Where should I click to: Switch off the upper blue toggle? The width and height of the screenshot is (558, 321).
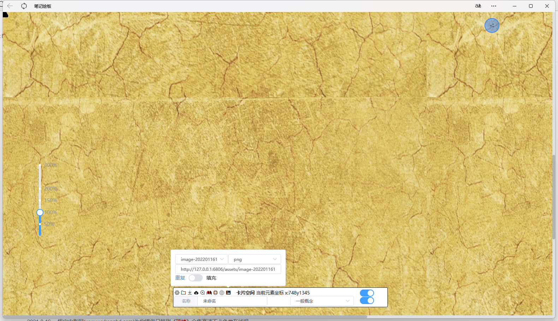367,293
